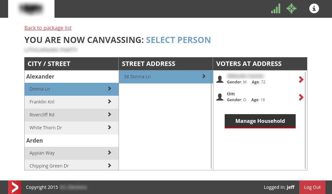
Task: Click the person icon beside tim
Action: [x=220, y=97]
